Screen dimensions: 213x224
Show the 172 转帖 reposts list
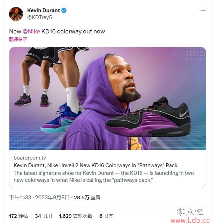(18, 216)
